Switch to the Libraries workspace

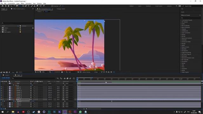point(169,6)
